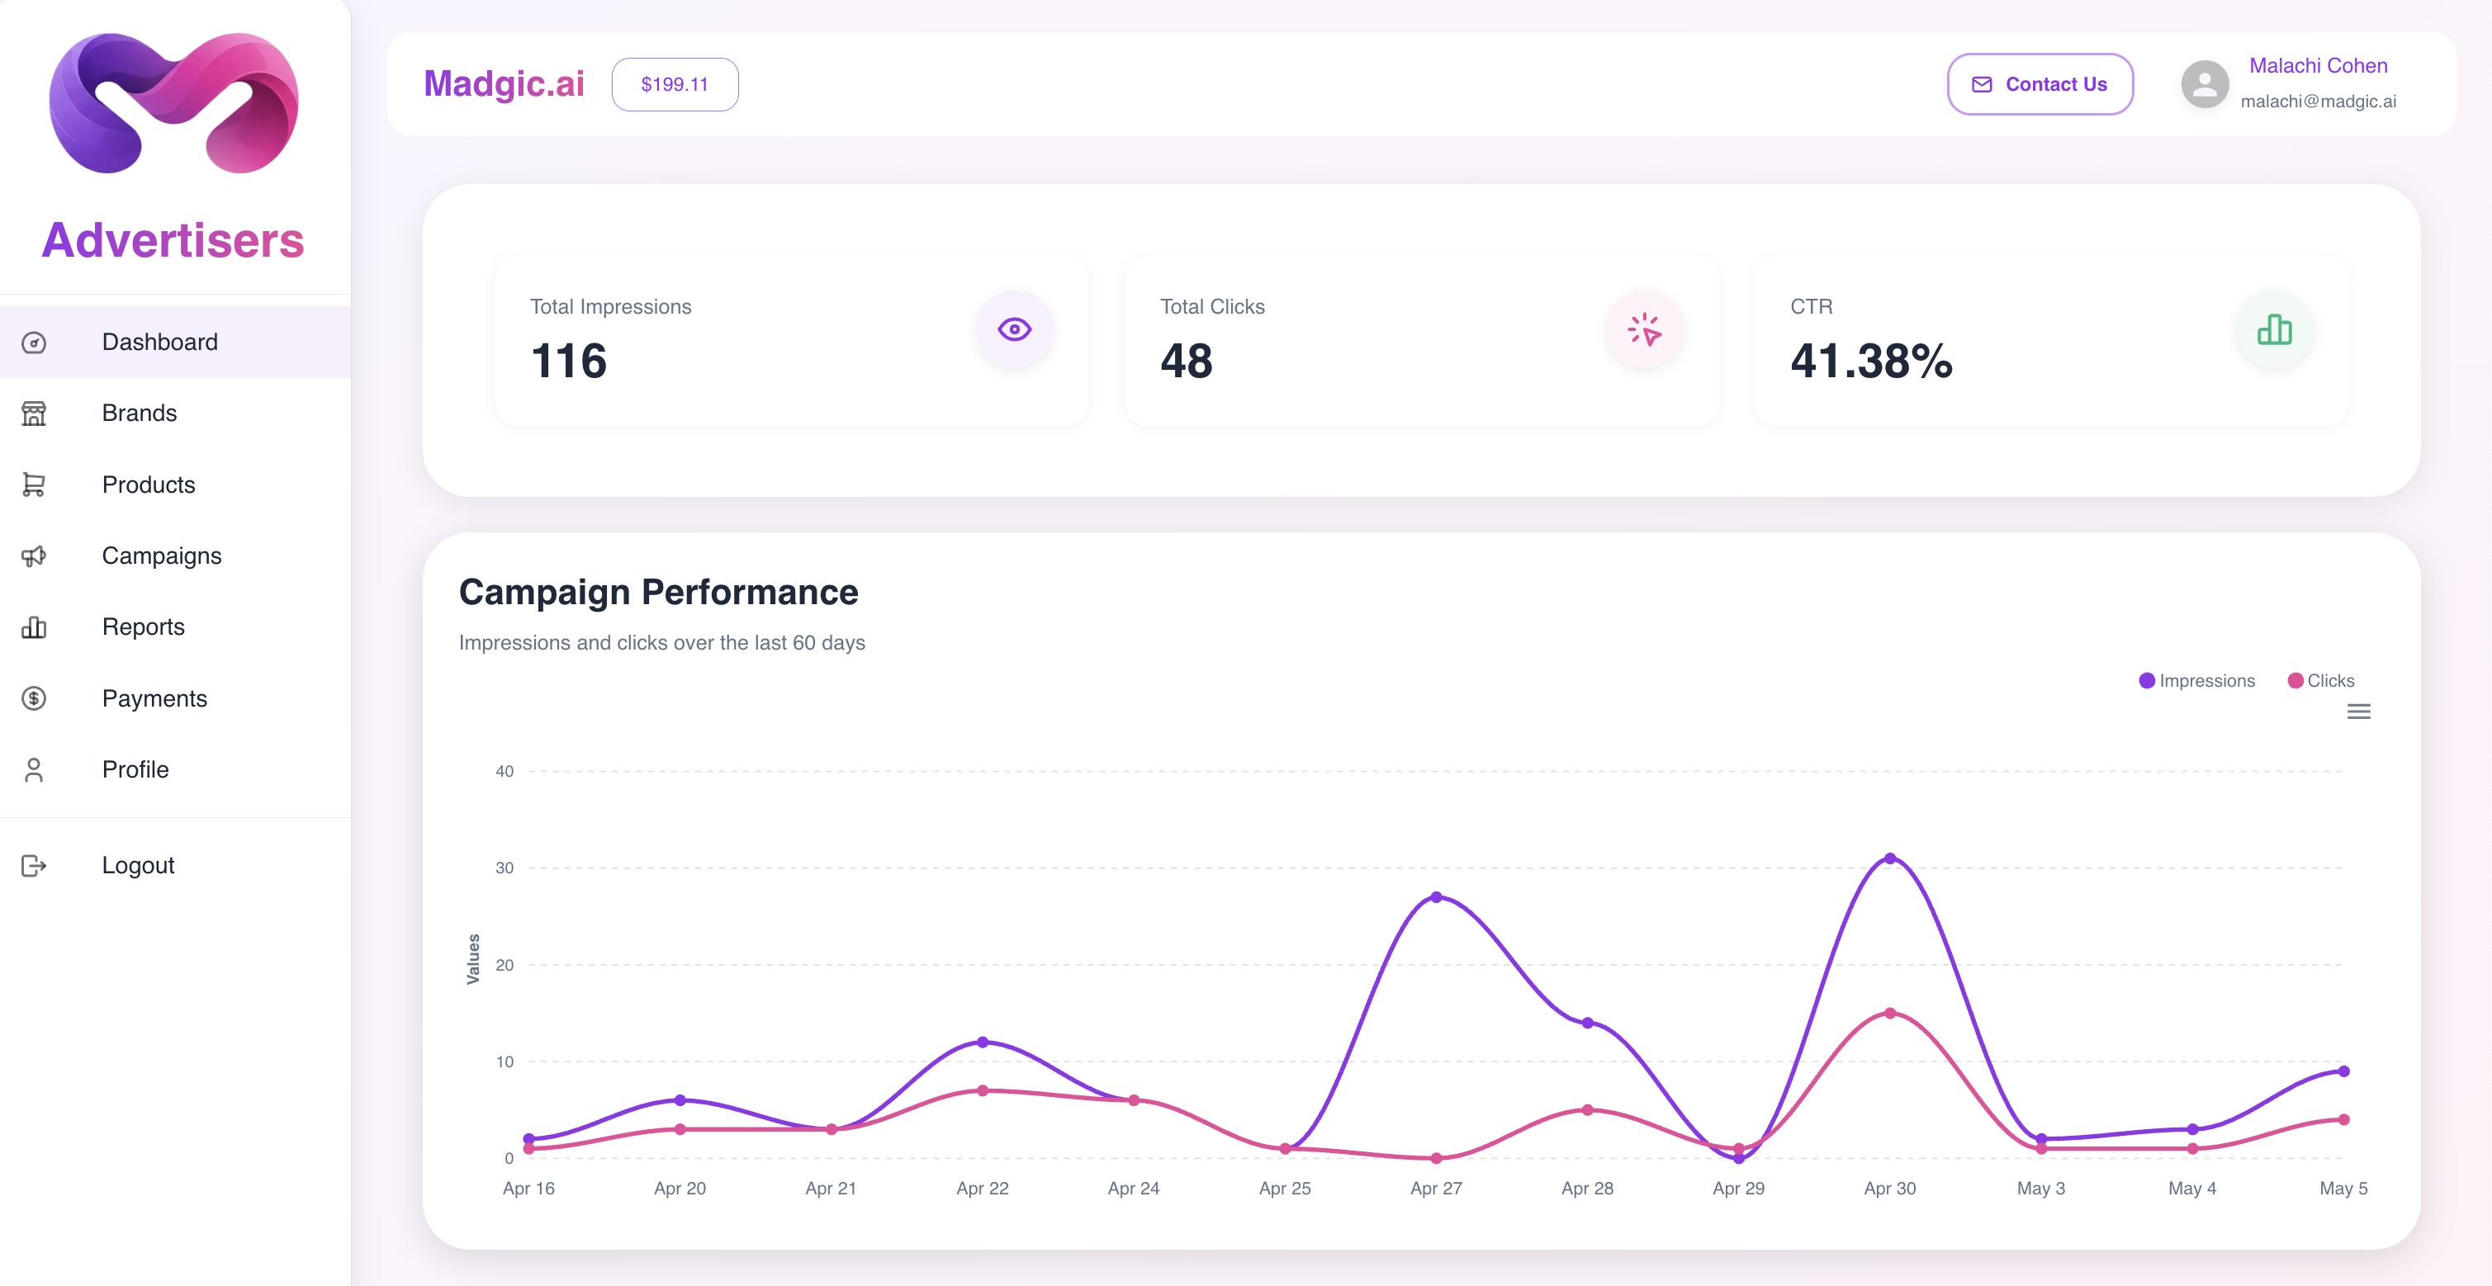This screenshot has height=1286, width=2492.
Task: Click the Logout exit icon
Action: coord(34,865)
